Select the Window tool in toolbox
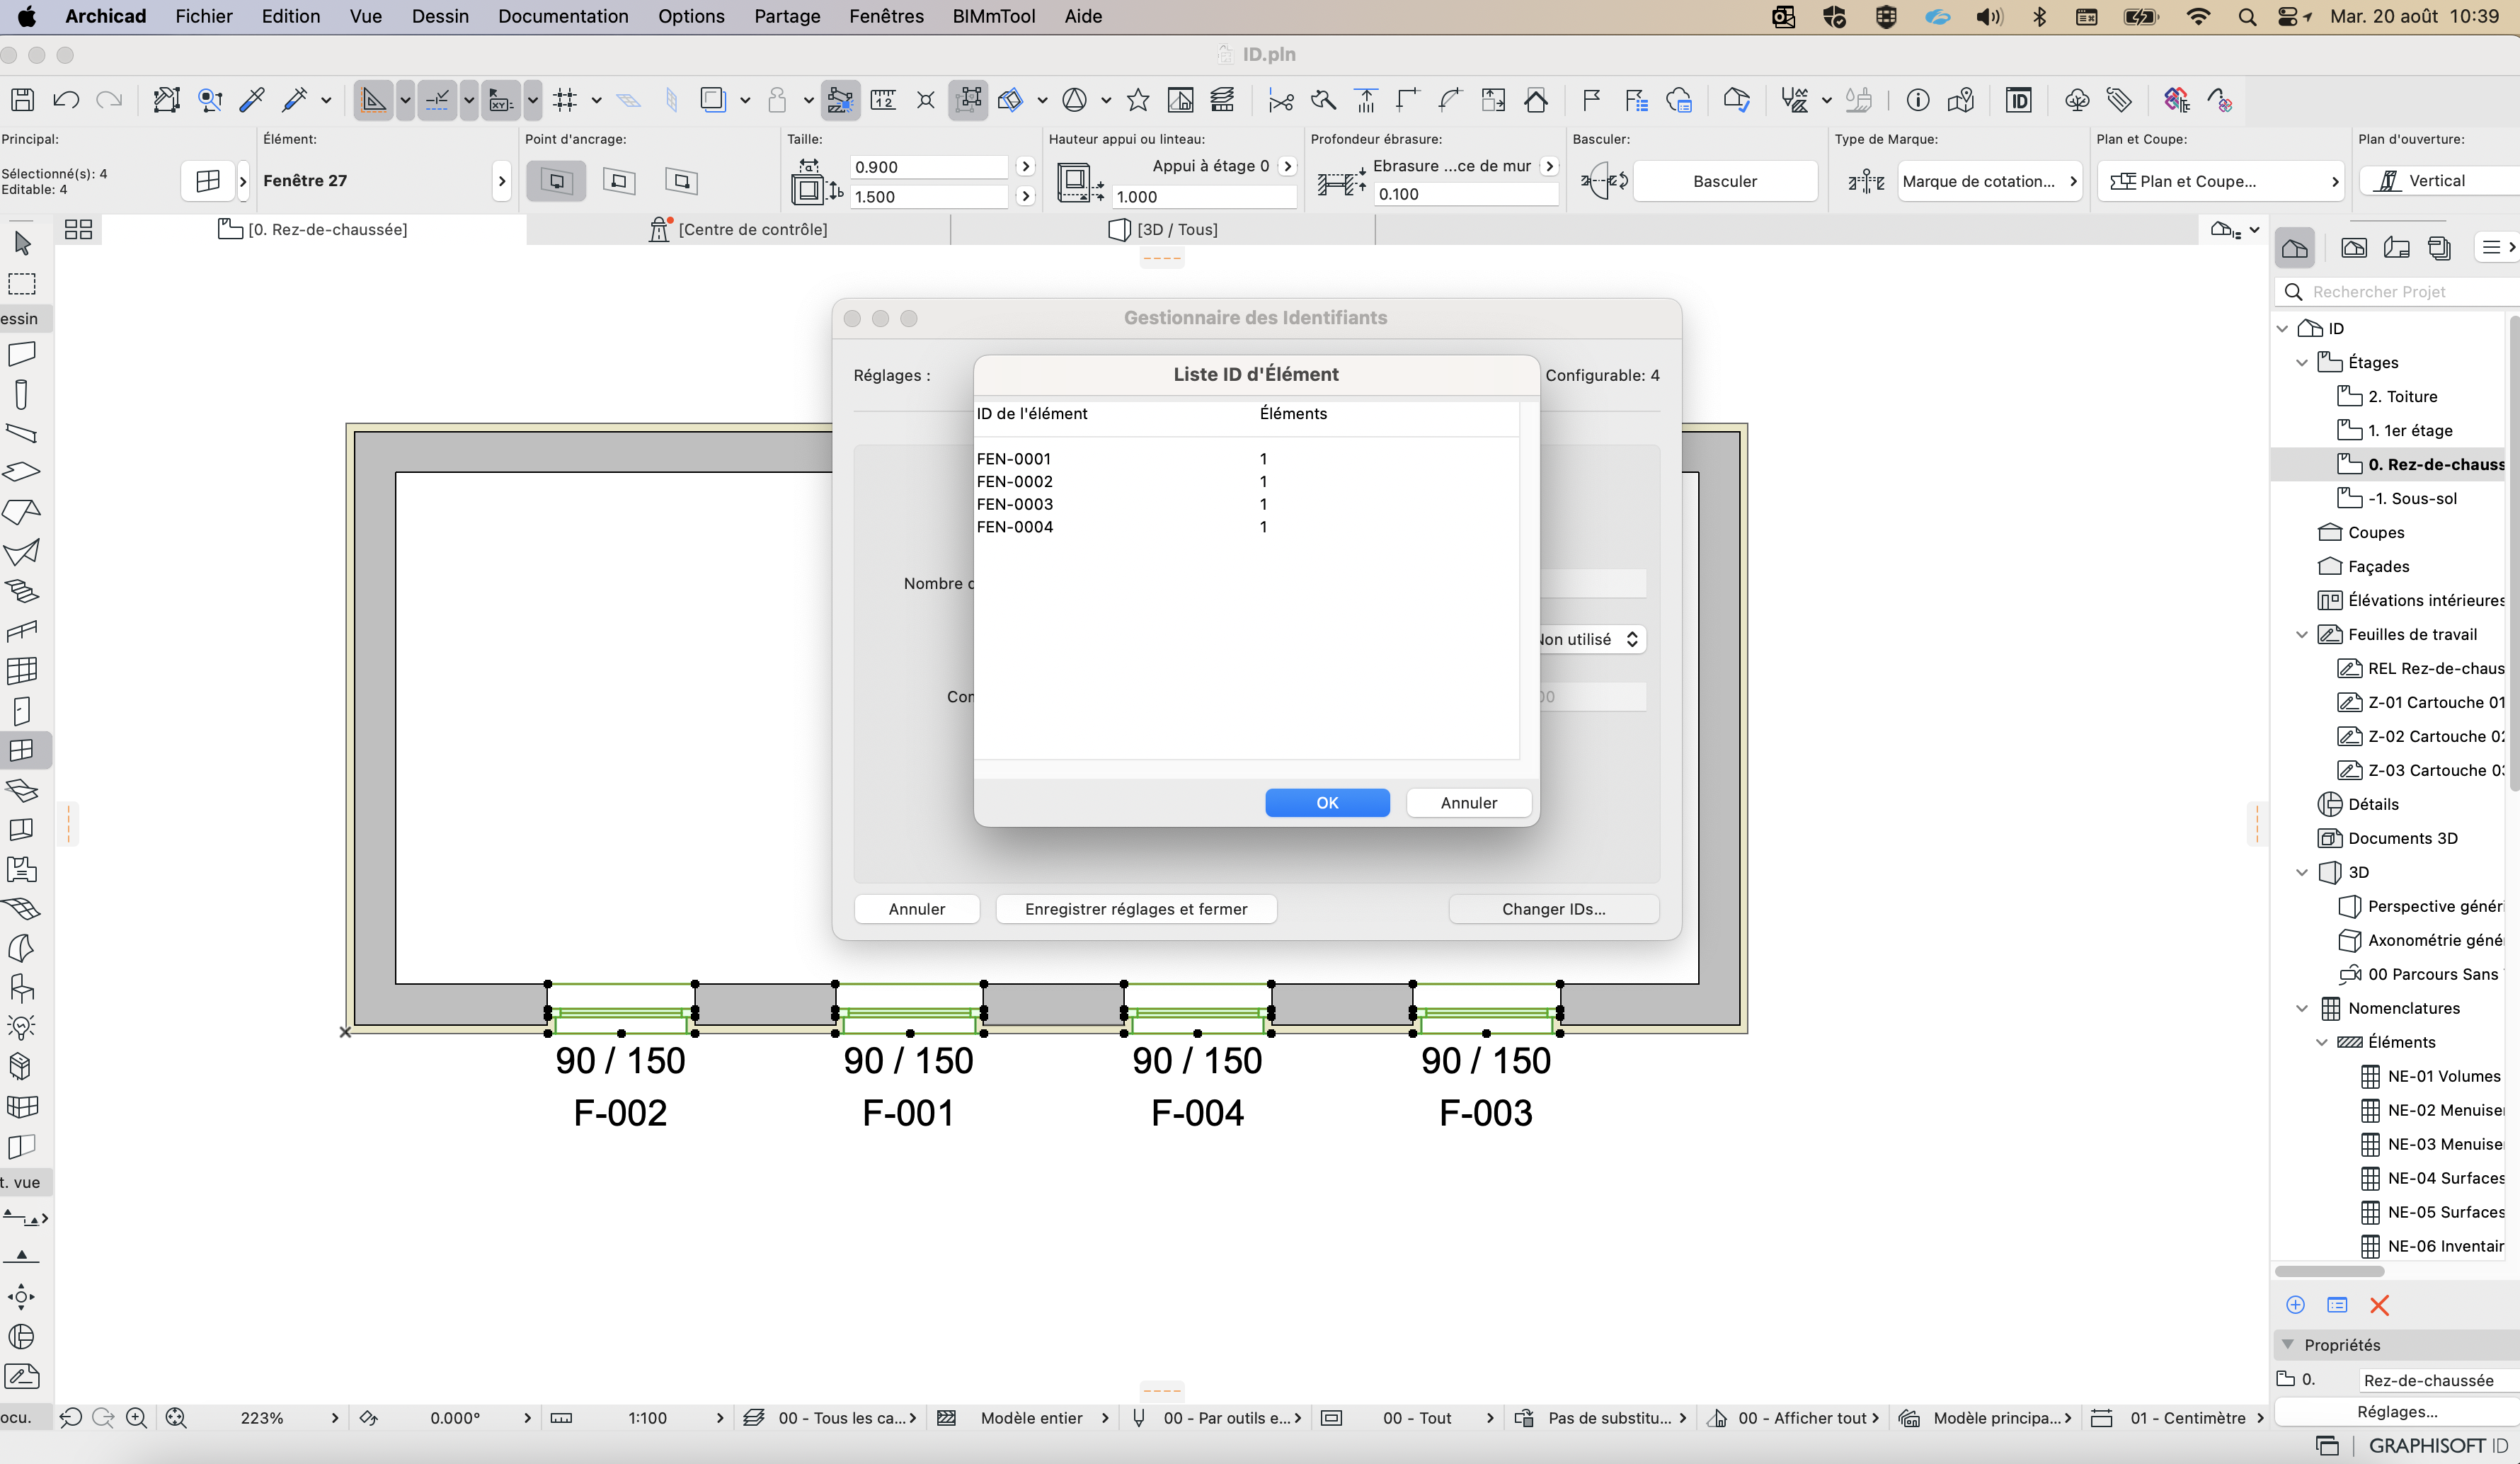The height and width of the screenshot is (1464, 2520). click(22, 750)
